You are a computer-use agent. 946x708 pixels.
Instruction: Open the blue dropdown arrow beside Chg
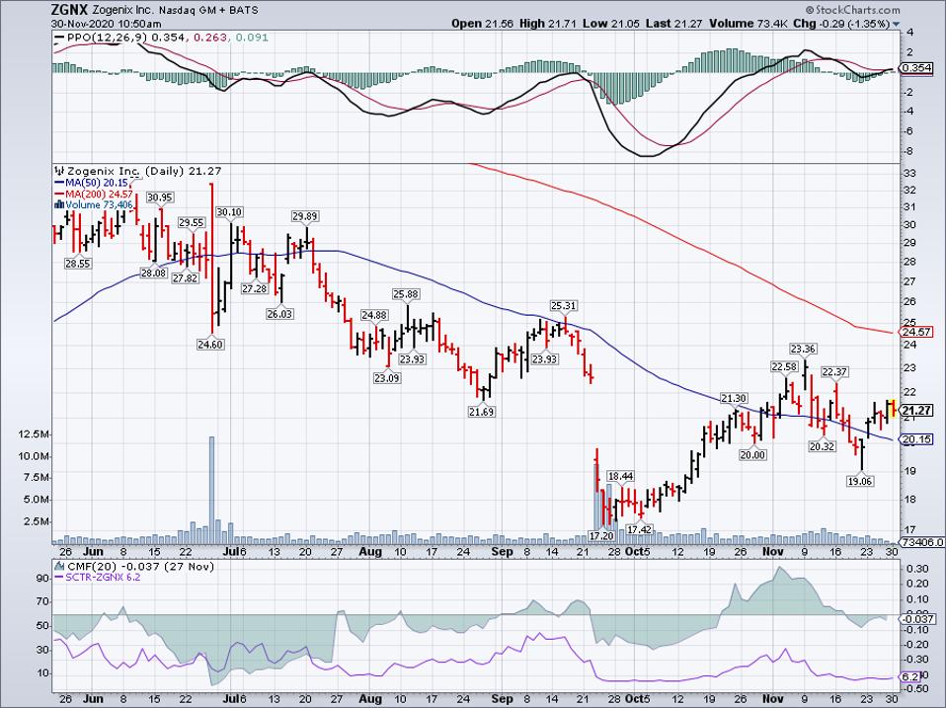coord(896,24)
